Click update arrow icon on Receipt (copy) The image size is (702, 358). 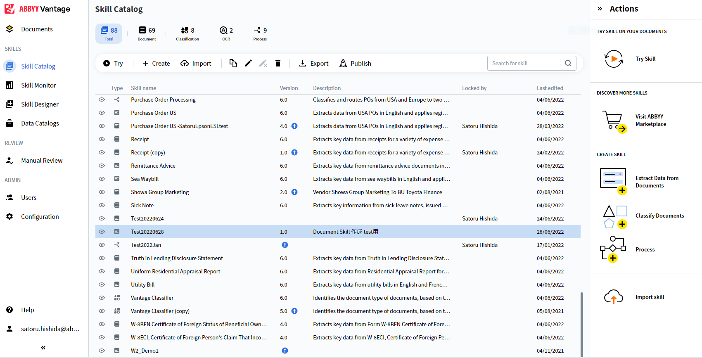coord(294,152)
